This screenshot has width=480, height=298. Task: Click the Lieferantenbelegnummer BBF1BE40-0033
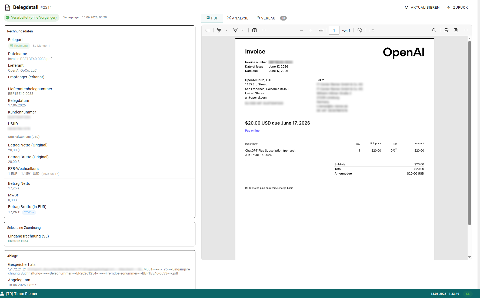[21, 94]
